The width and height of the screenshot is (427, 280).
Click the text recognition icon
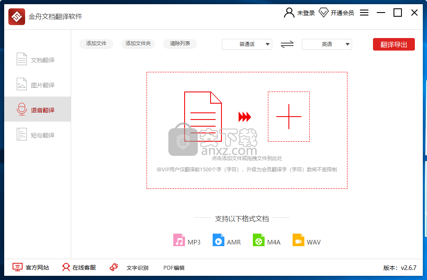(x=114, y=267)
